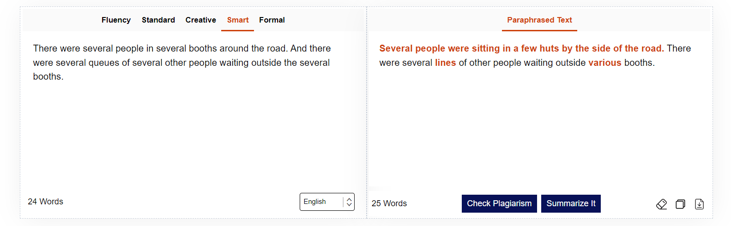731x226 pixels.
Task: Click the Summarize It button
Action: point(571,203)
